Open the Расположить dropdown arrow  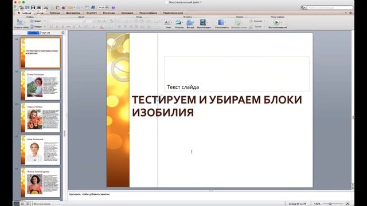[225, 22]
